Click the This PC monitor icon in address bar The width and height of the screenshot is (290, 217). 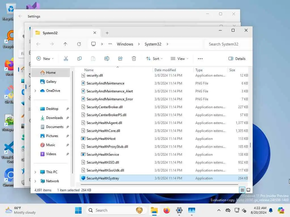[x=93, y=44]
